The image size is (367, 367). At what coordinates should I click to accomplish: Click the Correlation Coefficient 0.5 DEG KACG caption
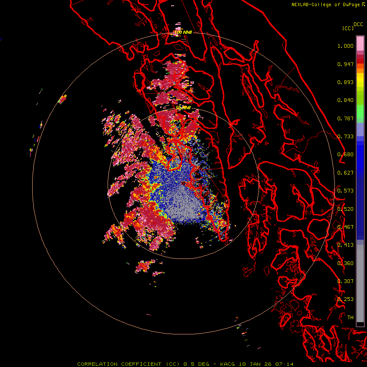tap(186, 364)
